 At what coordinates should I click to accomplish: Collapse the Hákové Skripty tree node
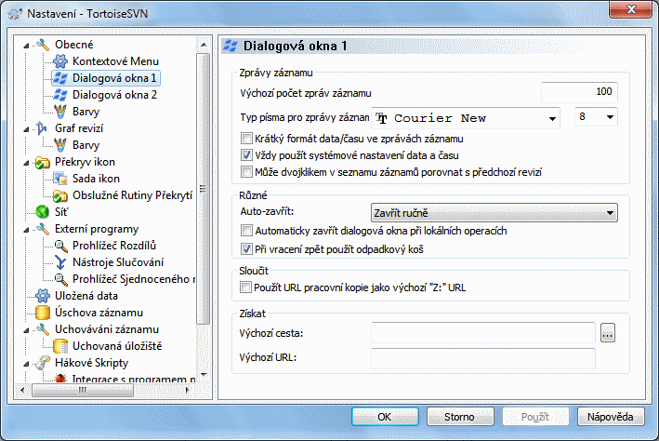point(26,364)
